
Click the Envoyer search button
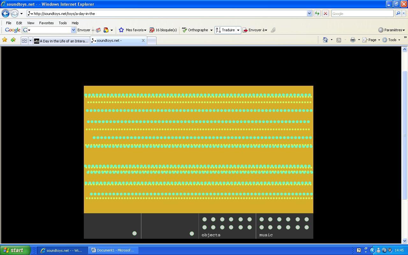tap(84, 30)
